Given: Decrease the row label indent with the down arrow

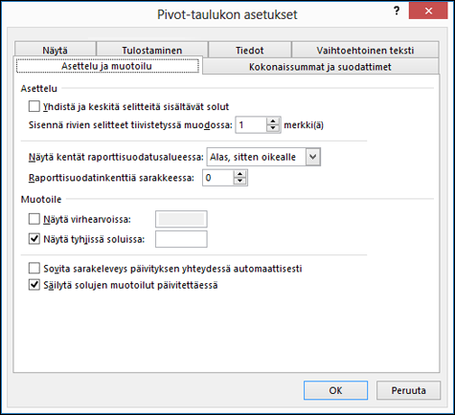Looking at the screenshot, I should point(273,128).
